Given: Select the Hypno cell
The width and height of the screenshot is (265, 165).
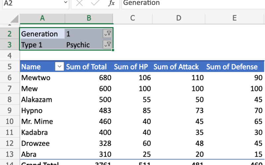Looking at the screenshot, I should (x=42, y=111).
